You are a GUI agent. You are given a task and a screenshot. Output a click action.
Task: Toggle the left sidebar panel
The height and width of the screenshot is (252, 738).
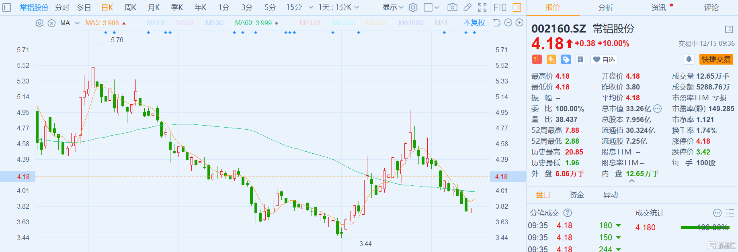[x=7, y=7]
